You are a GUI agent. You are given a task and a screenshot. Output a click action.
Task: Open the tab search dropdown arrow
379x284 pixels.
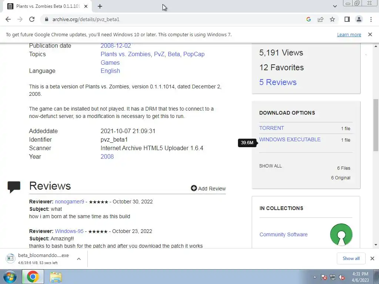point(335,6)
